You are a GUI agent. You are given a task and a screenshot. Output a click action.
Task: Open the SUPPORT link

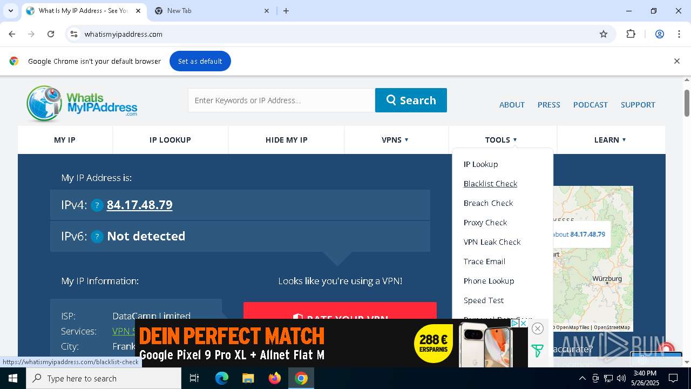pos(638,105)
